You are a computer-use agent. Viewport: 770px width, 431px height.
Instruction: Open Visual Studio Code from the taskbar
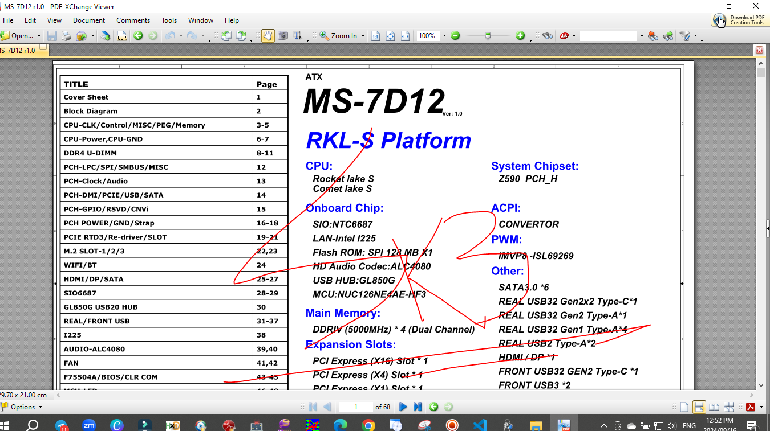[x=480, y=425]
